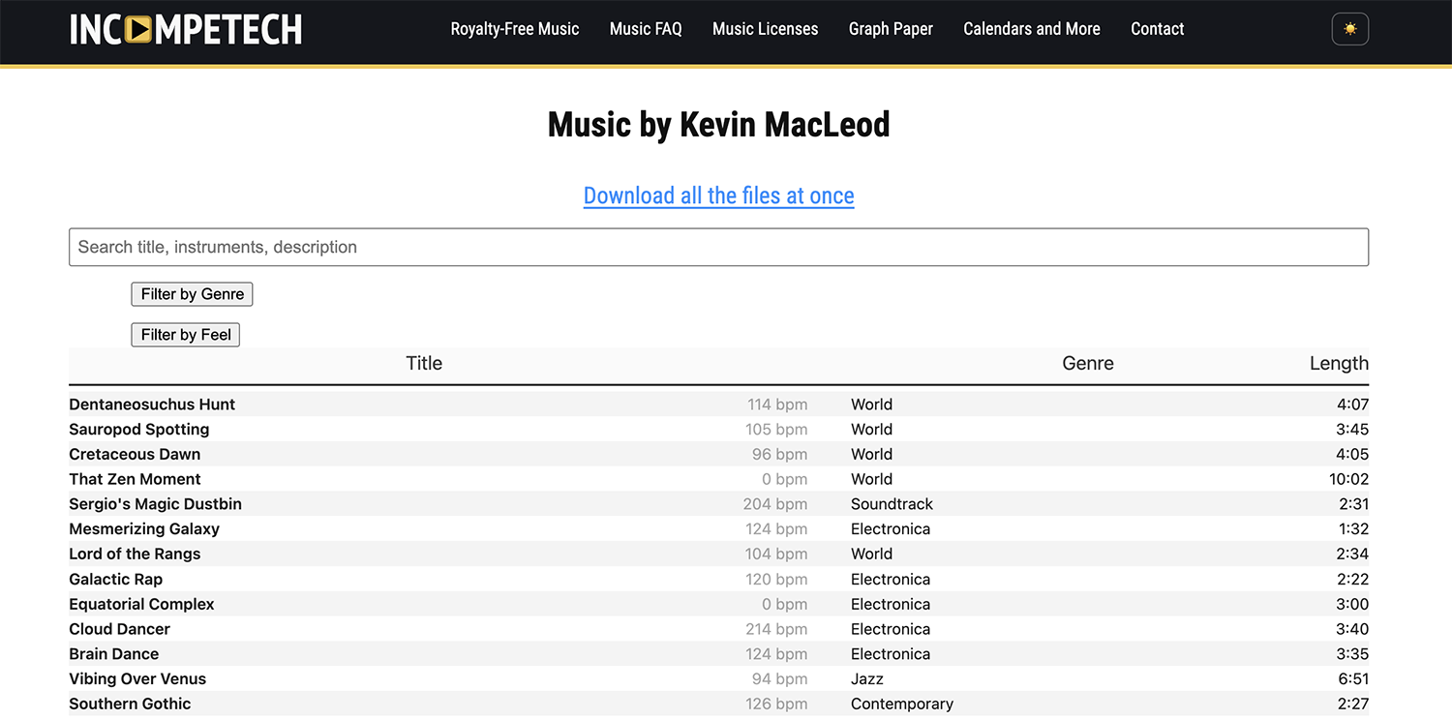1452x720 pixels.
Task: Click the 214 bpm value
Action: [776, 629]
